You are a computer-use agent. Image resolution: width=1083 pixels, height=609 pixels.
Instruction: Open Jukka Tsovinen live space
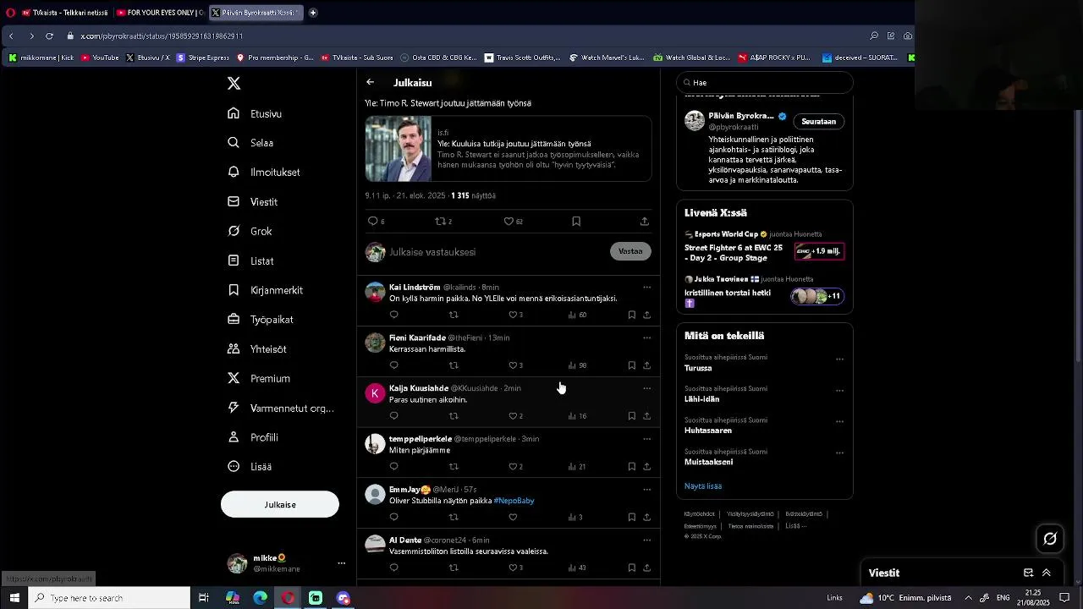coord(764,292)
